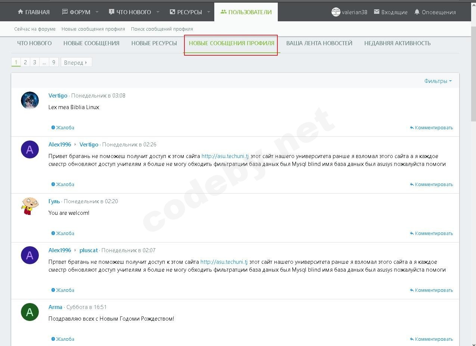
Task: Go to page 3
Action: (35, 62)
